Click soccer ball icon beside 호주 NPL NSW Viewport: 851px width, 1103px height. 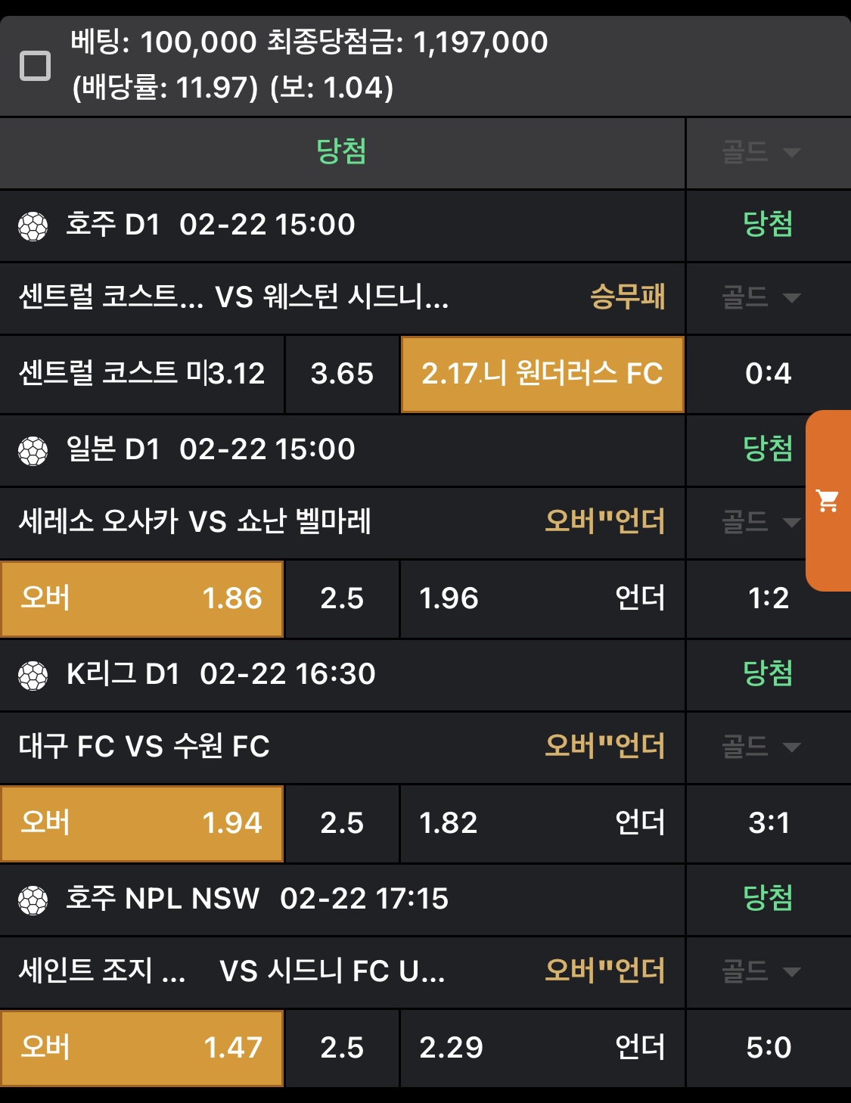pyautogui.click(x=33, y=899)
